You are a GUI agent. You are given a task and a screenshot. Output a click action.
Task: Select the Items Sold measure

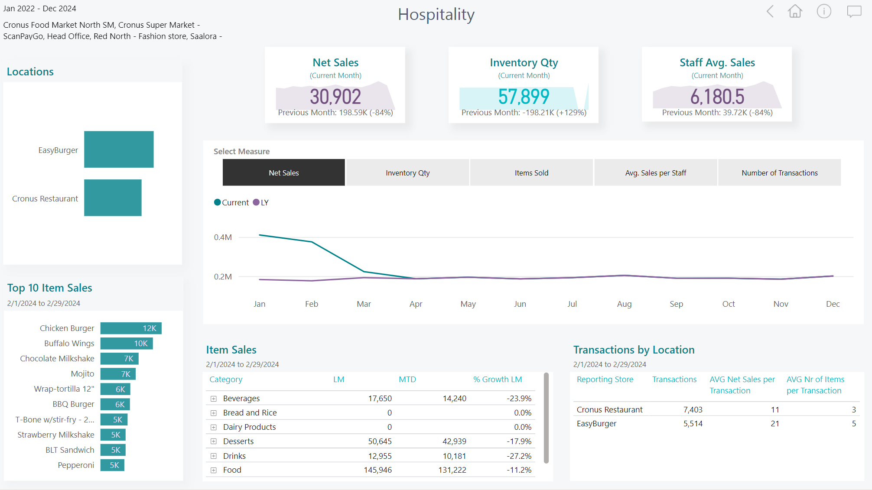(531, 173)
